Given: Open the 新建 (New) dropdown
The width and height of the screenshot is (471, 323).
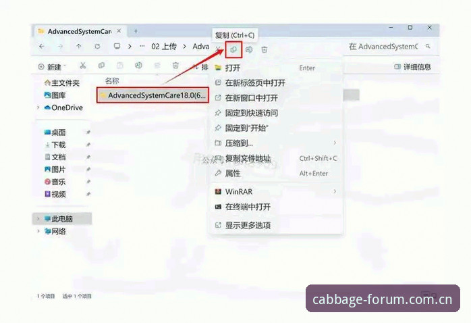Looking at the screenshot, I should tap(52, 67).
